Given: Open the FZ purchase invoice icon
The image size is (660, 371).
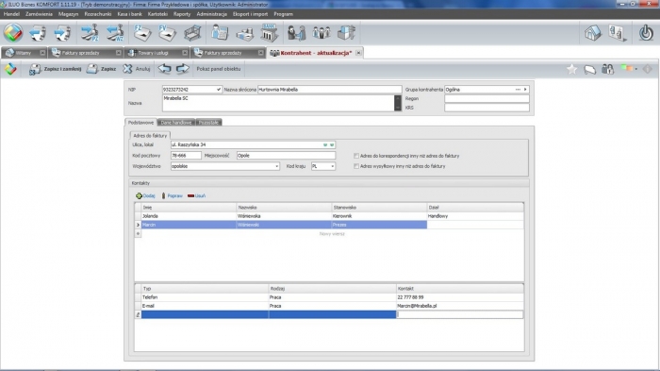Looking at the screenshot, I should point(142,33).
